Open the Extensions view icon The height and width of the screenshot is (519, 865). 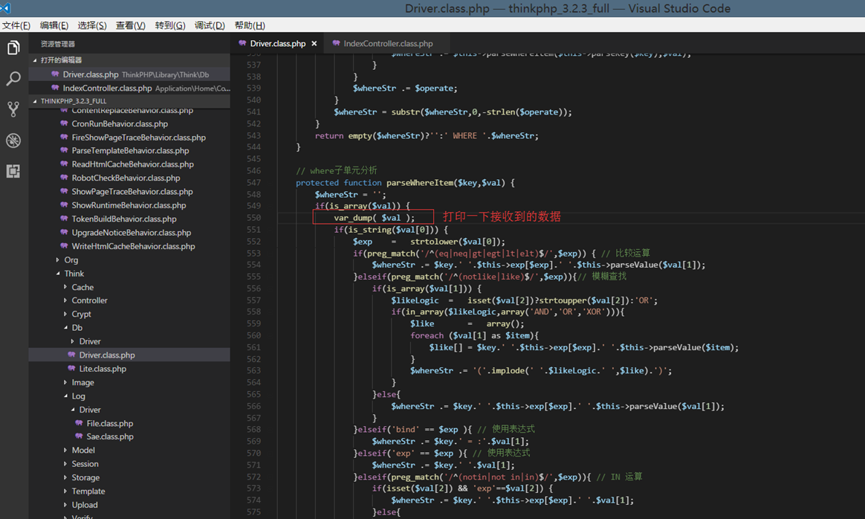(13, 171)
